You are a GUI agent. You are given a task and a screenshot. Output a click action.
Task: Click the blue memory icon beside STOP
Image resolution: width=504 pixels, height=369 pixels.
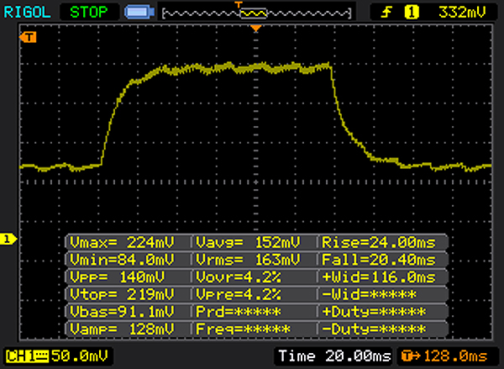pos(138,13)
